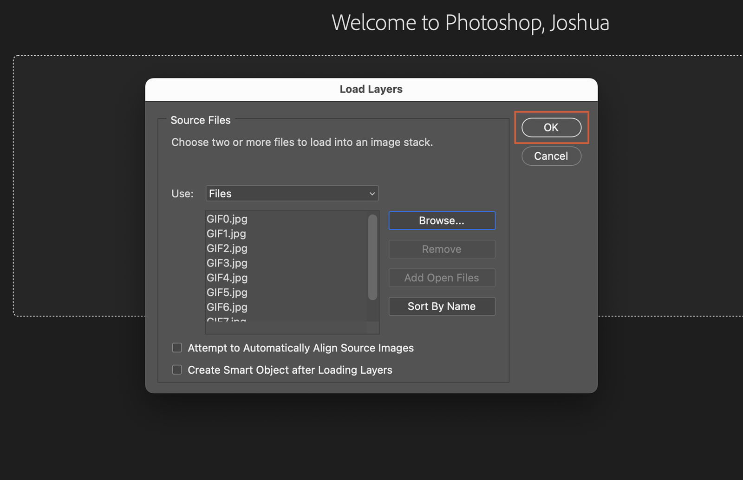The height and width of the screenshot is (480, 743).
Task: Click Sort By Name to reorder files
Action: pyautogui.click(x=441, y=306)
